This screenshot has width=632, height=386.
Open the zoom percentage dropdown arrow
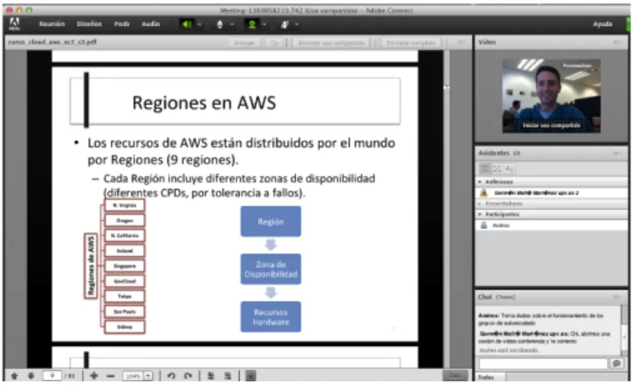click(x=148, y=376)
